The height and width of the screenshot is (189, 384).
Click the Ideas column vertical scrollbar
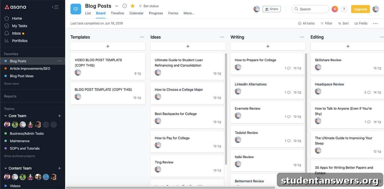pos(226,109)
